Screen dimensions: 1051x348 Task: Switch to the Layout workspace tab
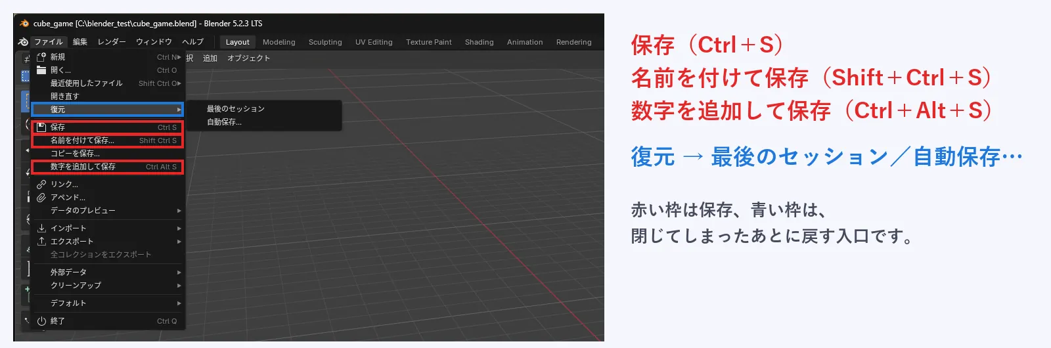pyautogui.click(x=237, y=42)
